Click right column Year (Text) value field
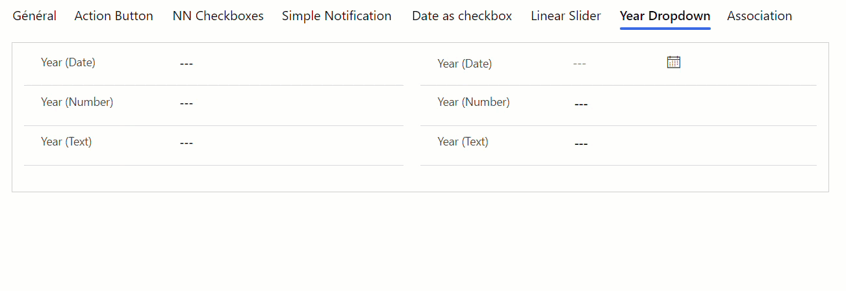The image size is (846, 291). [x=582, y=144]
